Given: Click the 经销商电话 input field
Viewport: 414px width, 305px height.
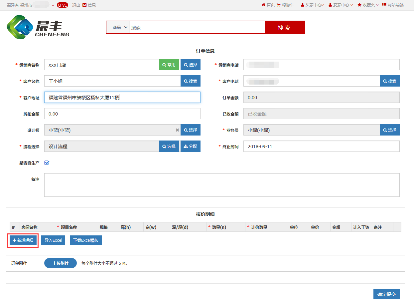Looking at the screenshot, I should pyautogui.click(x=322, y=65).
